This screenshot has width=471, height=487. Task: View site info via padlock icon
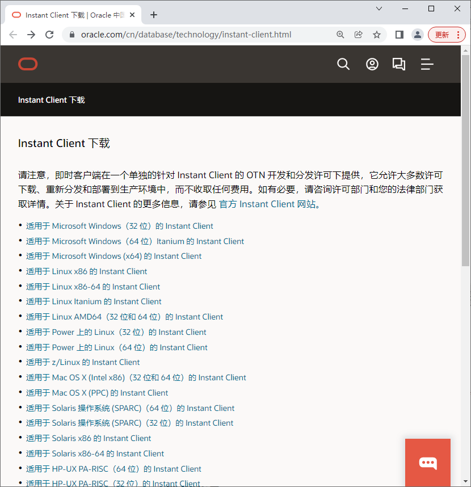click(72, 35)
